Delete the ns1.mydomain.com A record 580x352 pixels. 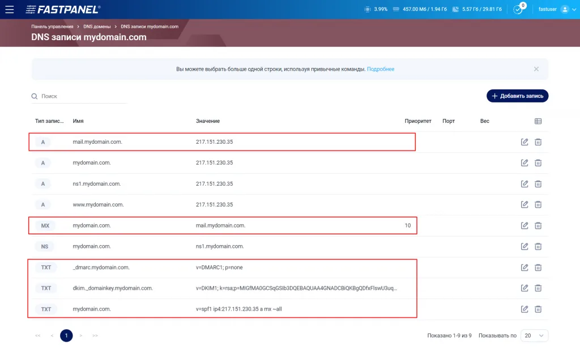[538, 184]
